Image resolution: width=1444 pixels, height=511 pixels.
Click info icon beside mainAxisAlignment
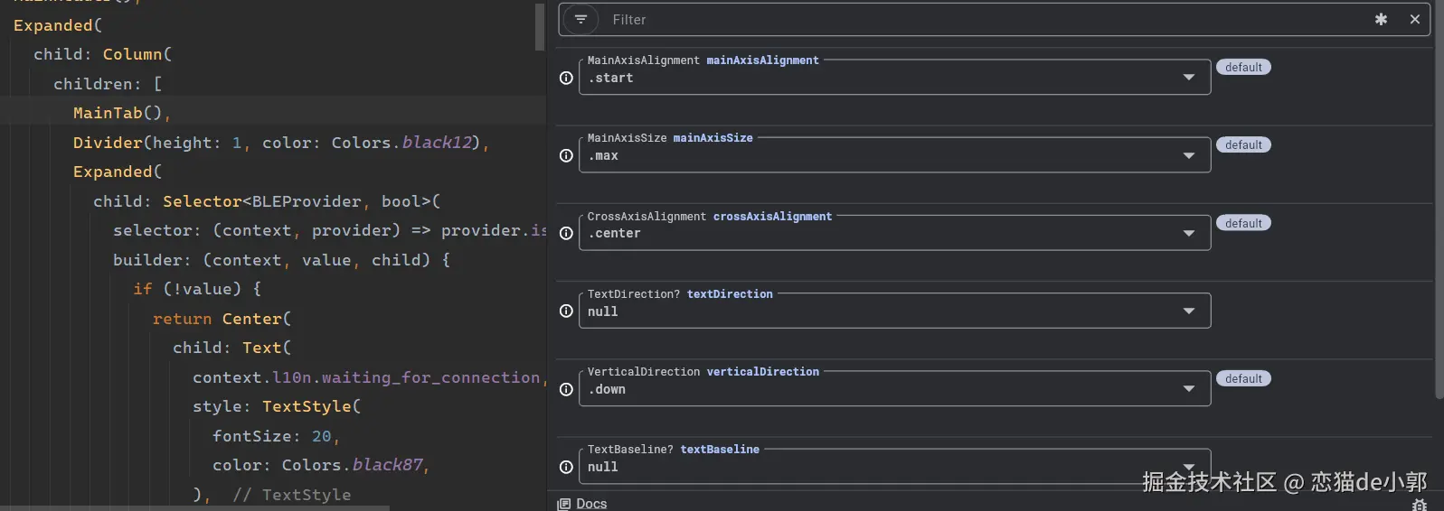click(566, 78)
